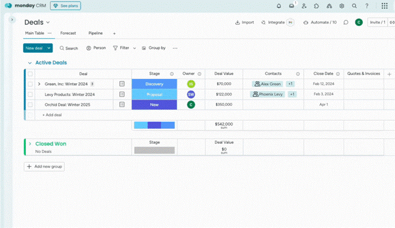Click the Active Deals stage summary bar

(154, 125)
